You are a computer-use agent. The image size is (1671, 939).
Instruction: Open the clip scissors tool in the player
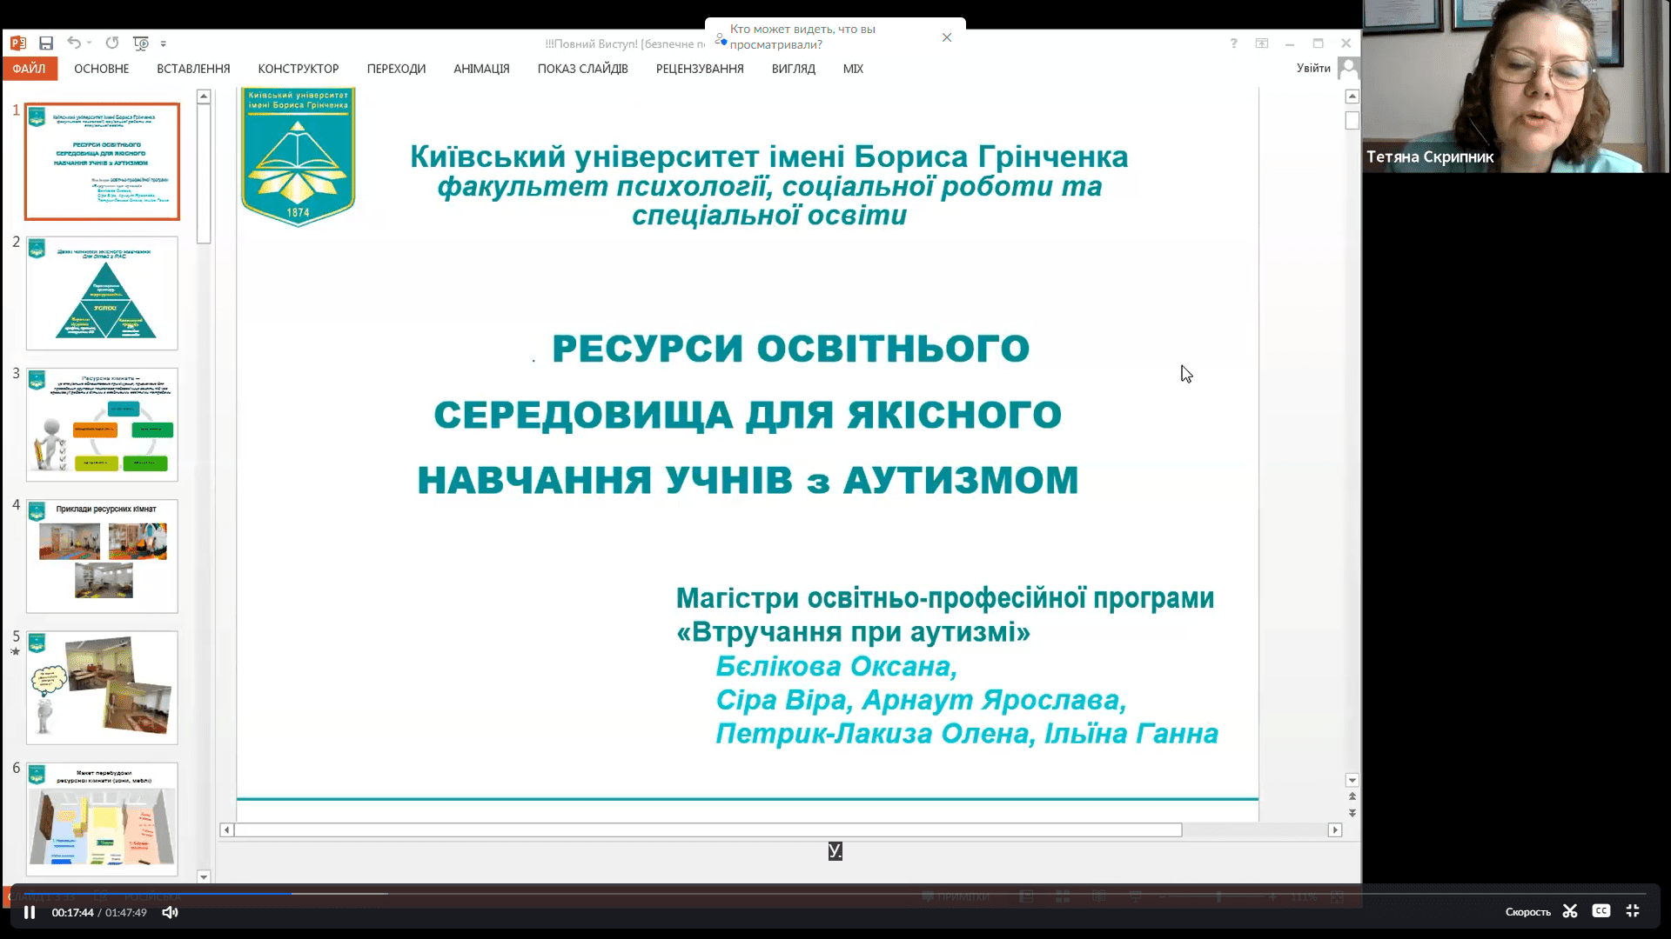click(x=1569, y=911)
